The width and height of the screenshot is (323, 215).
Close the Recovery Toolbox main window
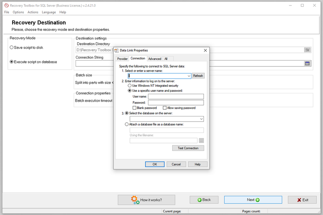pyautogui.click(x=314, y=5)
